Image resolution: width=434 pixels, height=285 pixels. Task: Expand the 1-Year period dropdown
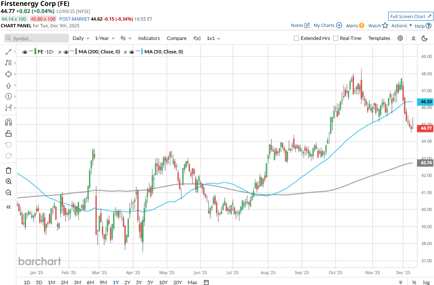105,38
